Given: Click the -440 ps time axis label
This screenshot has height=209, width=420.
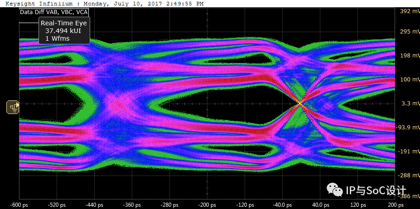Looking at the screenshot, I should 94,205.
